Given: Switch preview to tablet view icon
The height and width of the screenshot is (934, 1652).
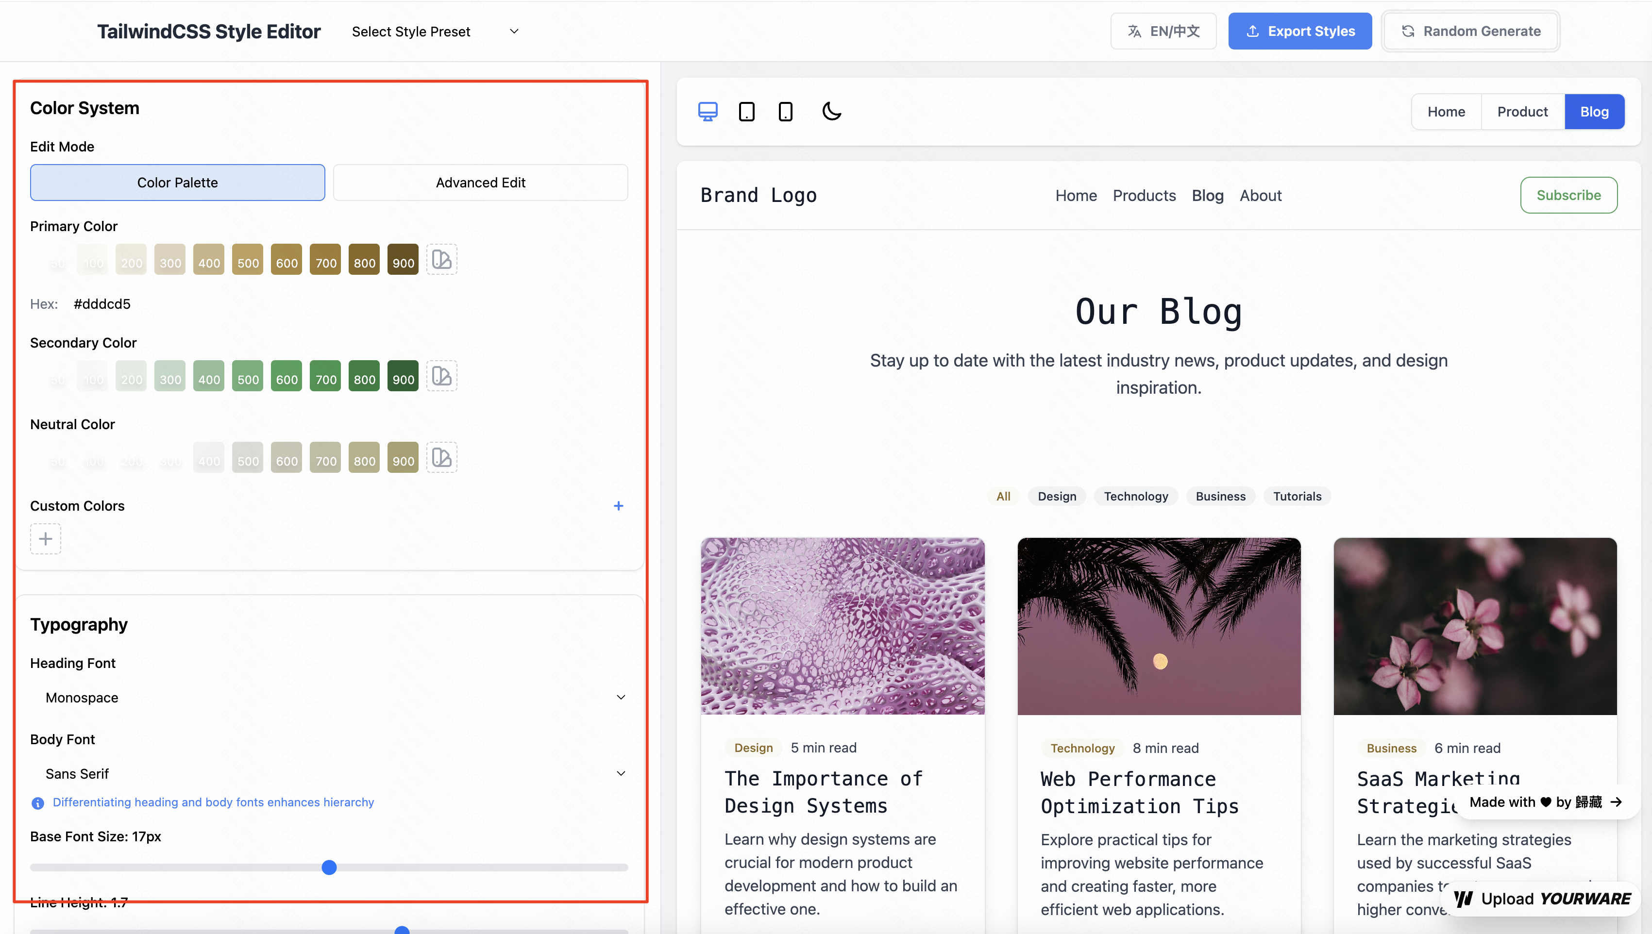Looking at the screenshot, I should pyautogui.click(x=747, y=112).
